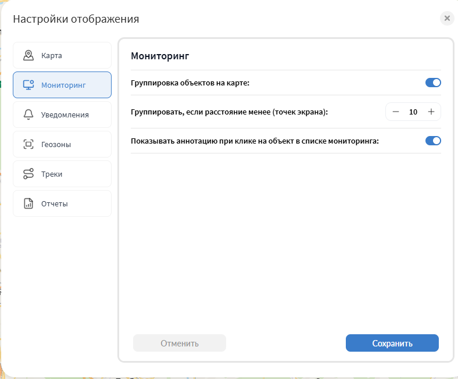Click the geofence icon beside Геозоны

coord(28,144)
